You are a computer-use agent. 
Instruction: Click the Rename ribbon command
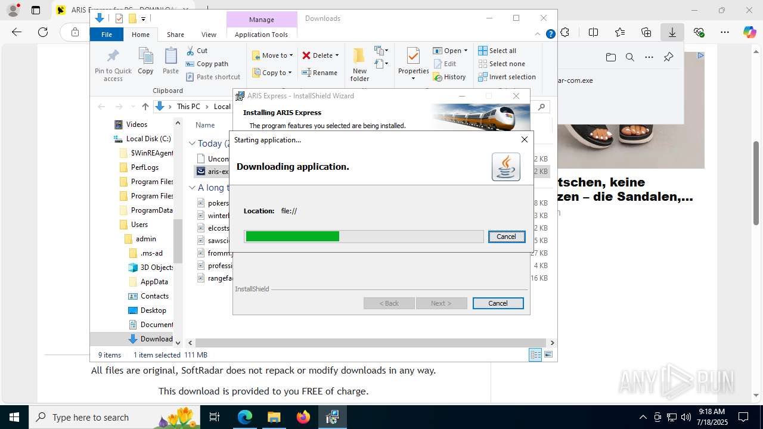[x=320, y=73]
